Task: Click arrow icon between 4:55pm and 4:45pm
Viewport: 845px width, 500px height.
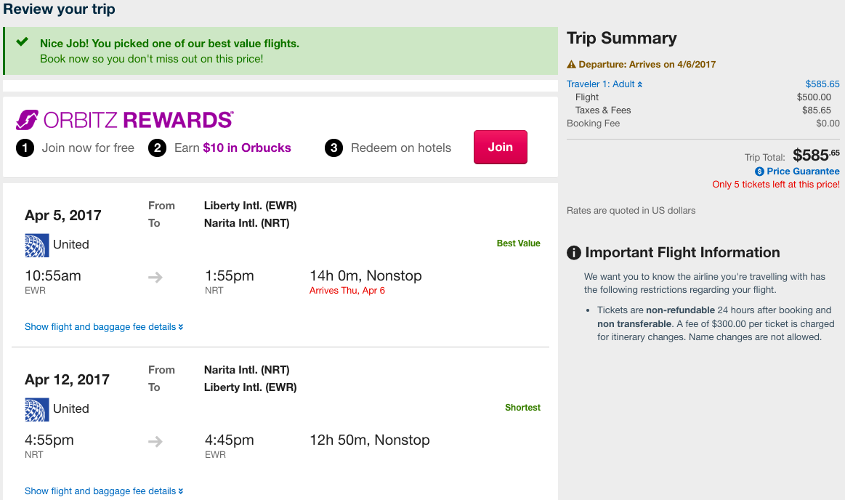Action: [x=155, y=442]
